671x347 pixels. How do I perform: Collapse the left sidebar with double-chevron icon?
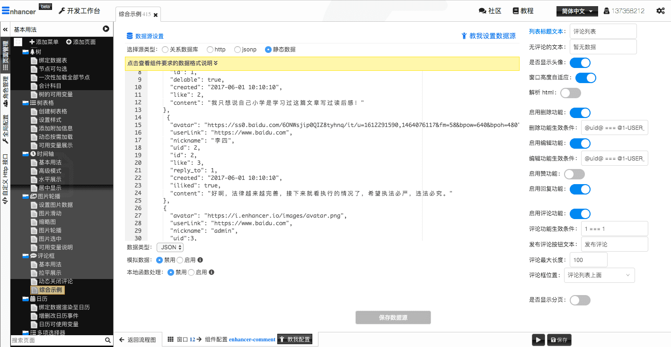coord(5,29)
